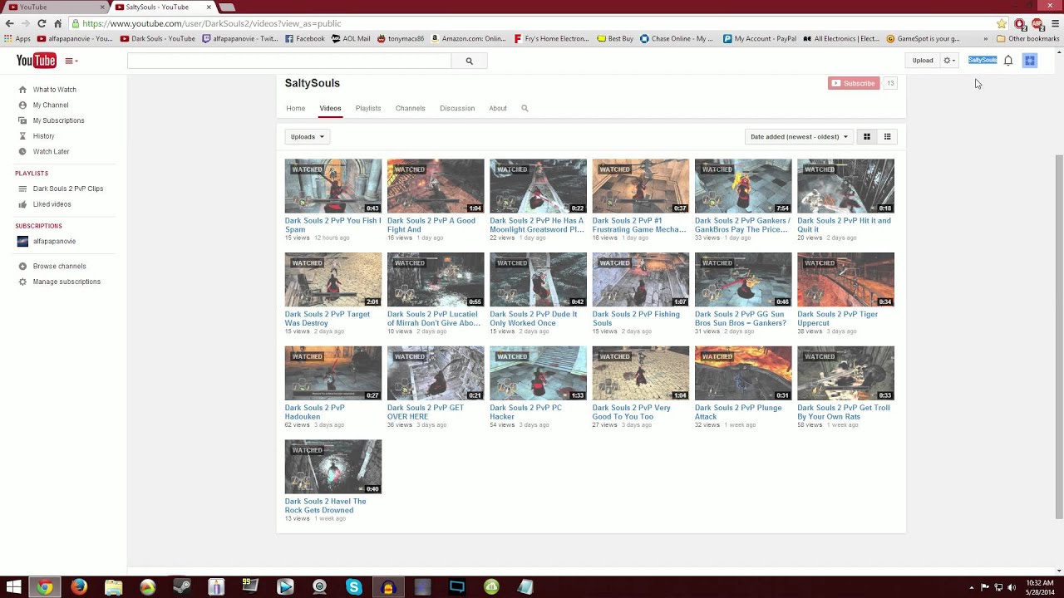Viewport: 1064px width, 598px height.
Task: Expand the bookmarks overflow chevron
Action: (x=986, y=38)
